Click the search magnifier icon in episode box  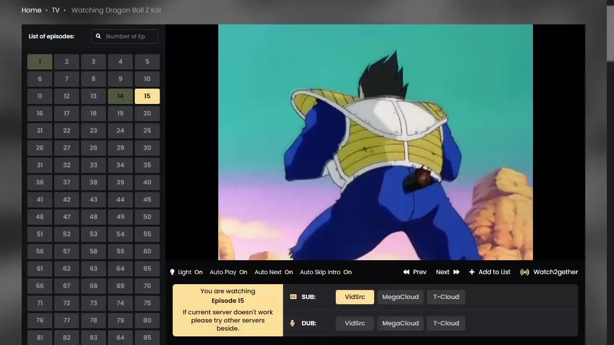click(98, 36)
